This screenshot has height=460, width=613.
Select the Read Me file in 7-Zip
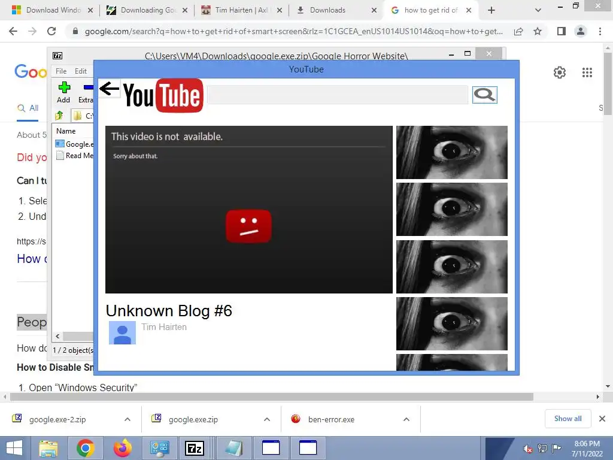tap(74, 156)
